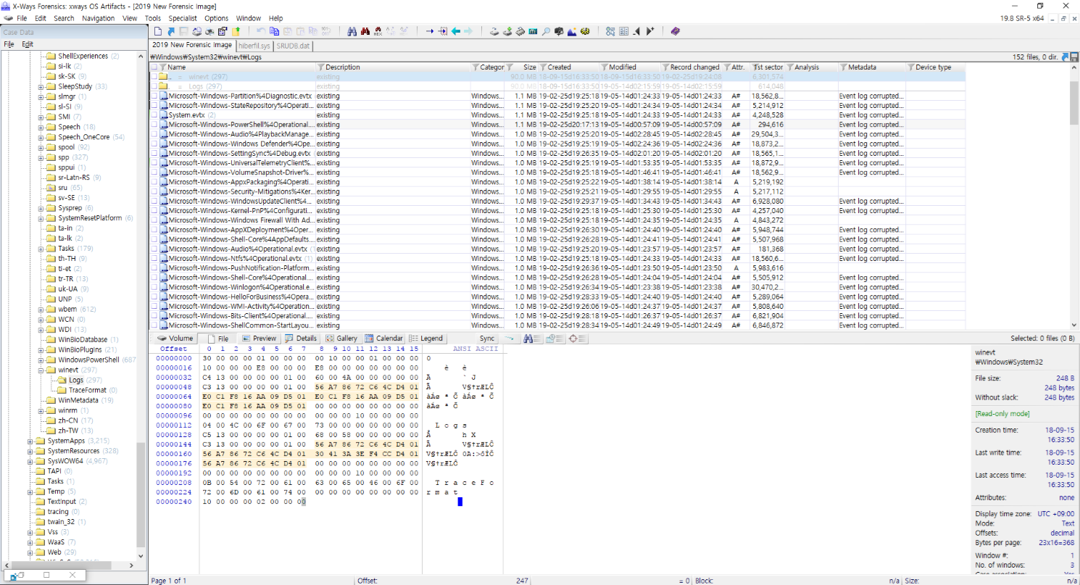Select the WindowsPowerShell tree folder
The image size is (1080, 585).
[88, 360]
